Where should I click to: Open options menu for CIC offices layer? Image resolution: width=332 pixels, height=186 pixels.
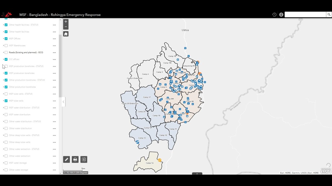[x=54, y=59]
